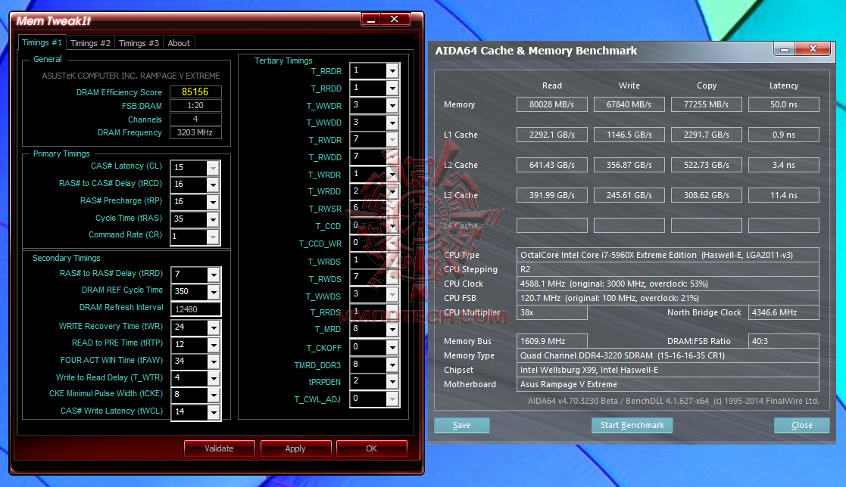846x487 pixels.
Task: Open the T_WWDR dropdown
Action: 392,105
